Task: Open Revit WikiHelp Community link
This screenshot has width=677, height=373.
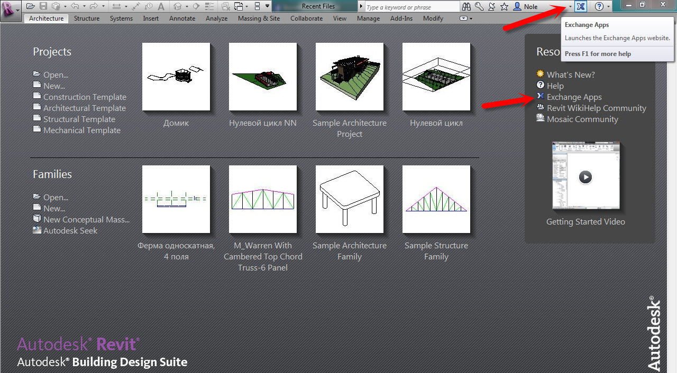Action: 597,108
